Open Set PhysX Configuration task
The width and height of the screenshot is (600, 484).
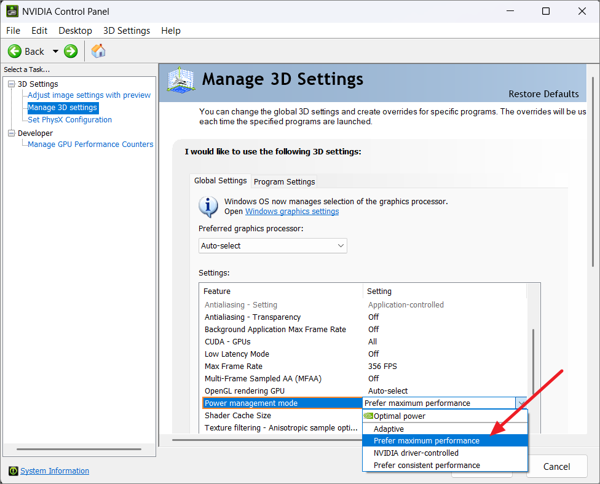pos(69,120)
